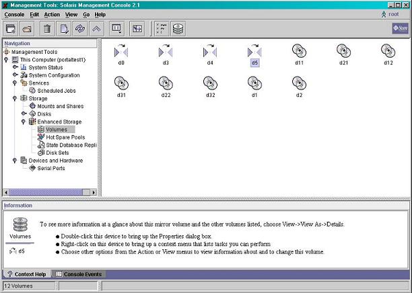This screenshot has width=412, height=293.
Task: Open the View As toolbar dropdown
Action: pos(116,29)
